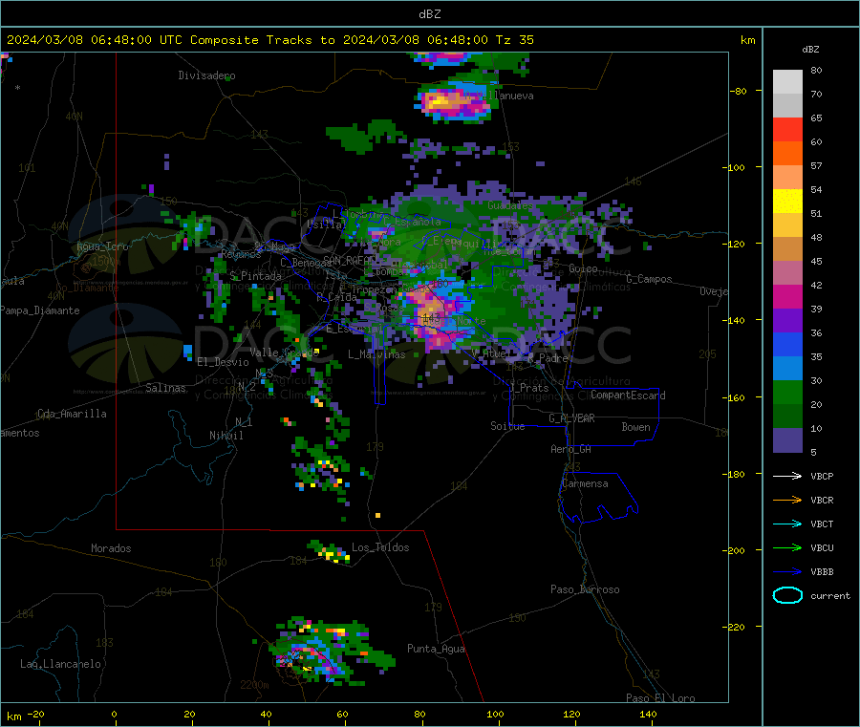Screen dimensions: 860x727
Task: Click the 'J_Prats' map label
Action: click(529, 388)
